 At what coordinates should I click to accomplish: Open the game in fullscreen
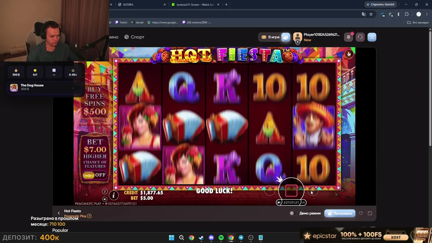coord(370,213)
